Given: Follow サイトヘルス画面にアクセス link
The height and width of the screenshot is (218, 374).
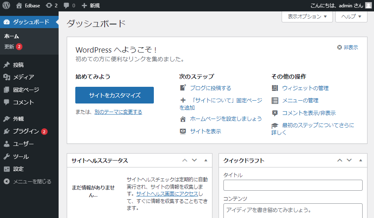Looking at the screenshot, I should pyautogui.click(x=167, y=194).
